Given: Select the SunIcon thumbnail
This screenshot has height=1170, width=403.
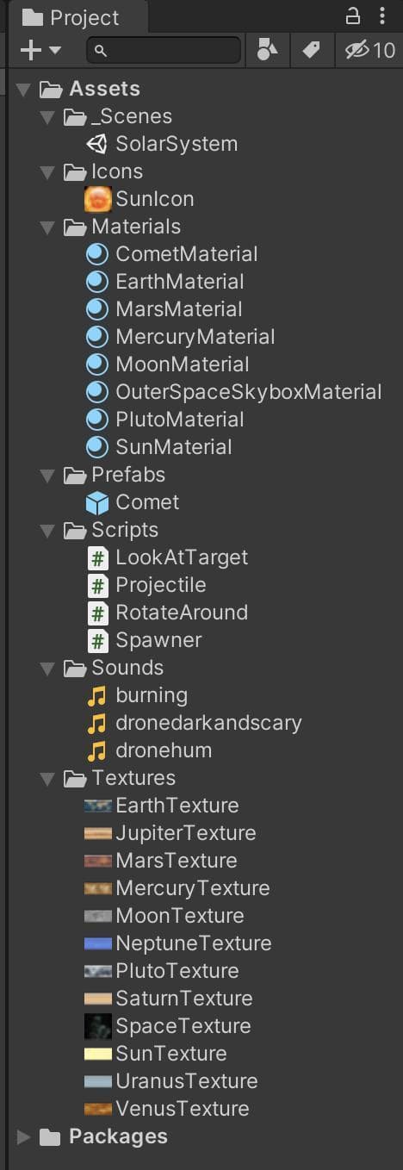Looking at the screenshot, I should pos(97,199).
